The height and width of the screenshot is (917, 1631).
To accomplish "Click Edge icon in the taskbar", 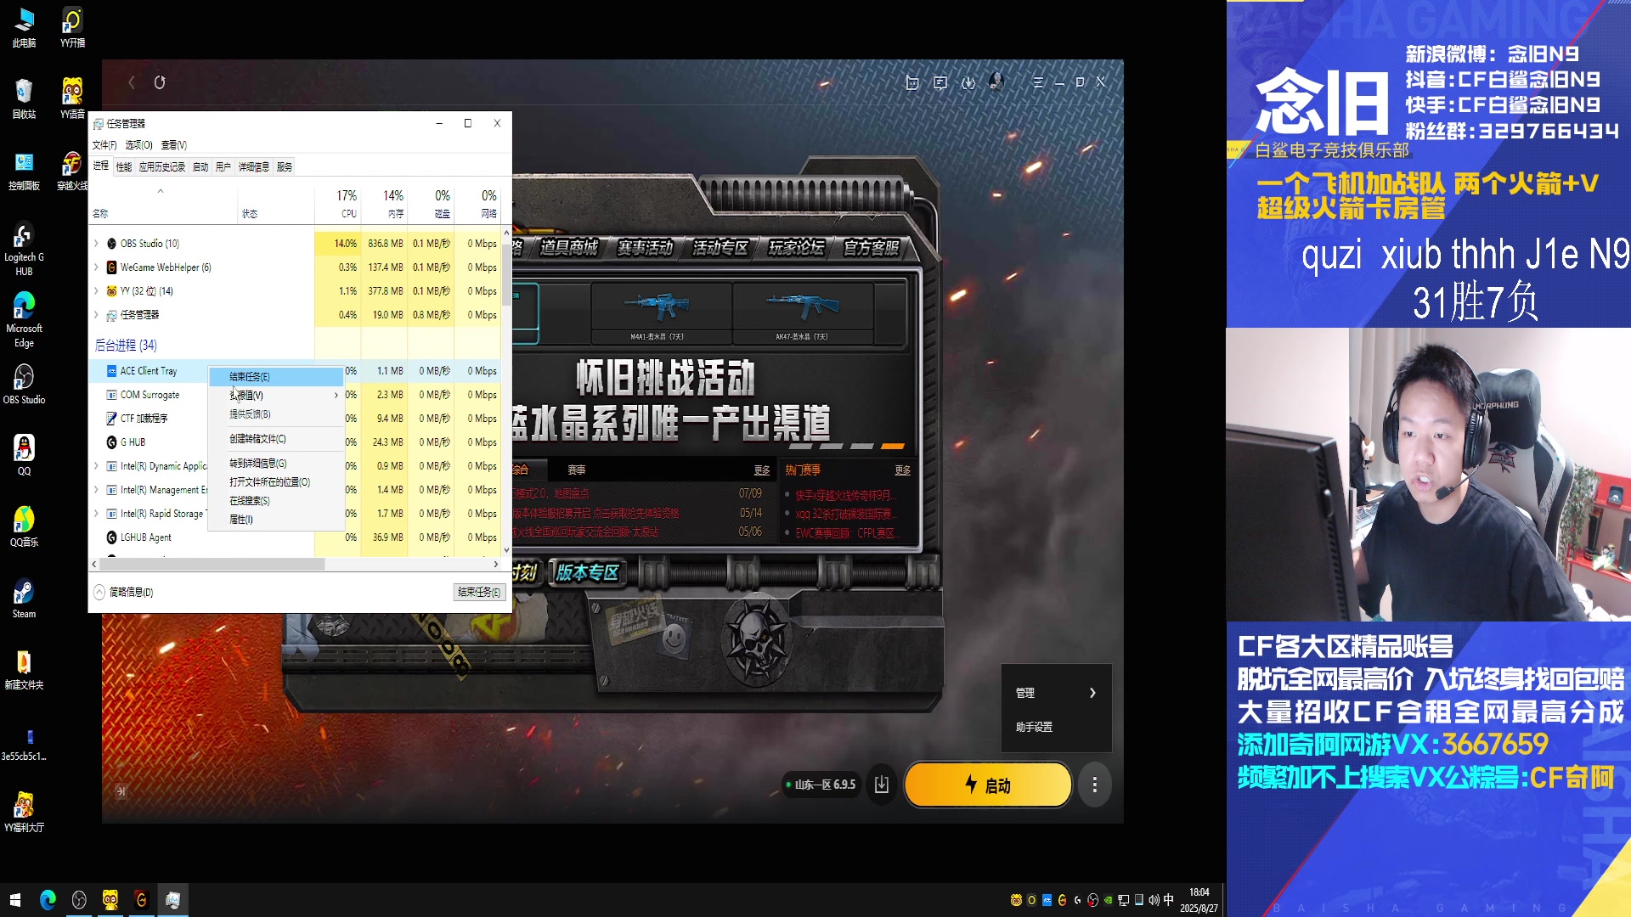I will pos(48,900).
